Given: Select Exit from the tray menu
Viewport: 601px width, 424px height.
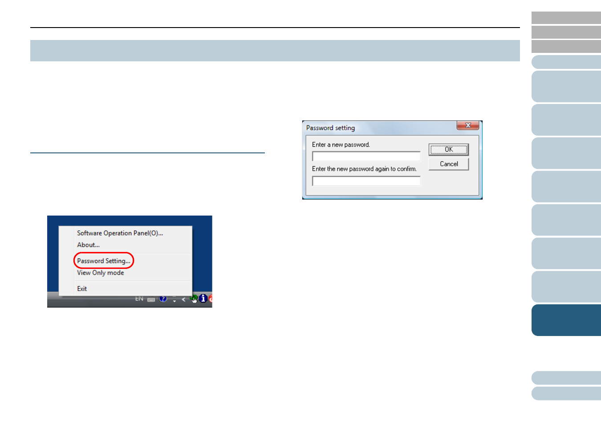Looking at the screenshot, I should [x=82, y=289].
